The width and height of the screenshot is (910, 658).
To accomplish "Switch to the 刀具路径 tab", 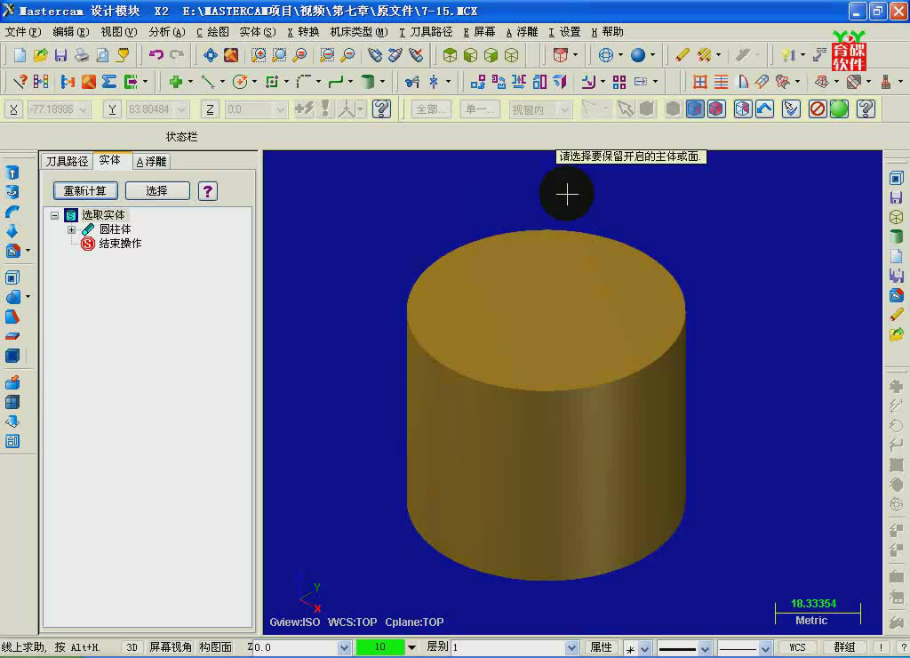I will click(x=67, y=162).
